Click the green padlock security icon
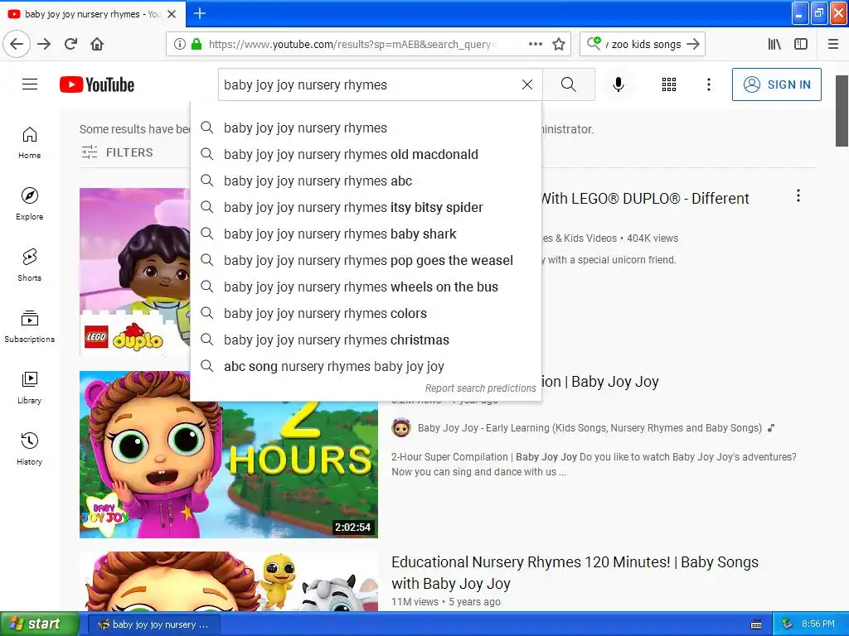This screenshot has height=636, width=849. pyautogui.click(x=196, y=44)
